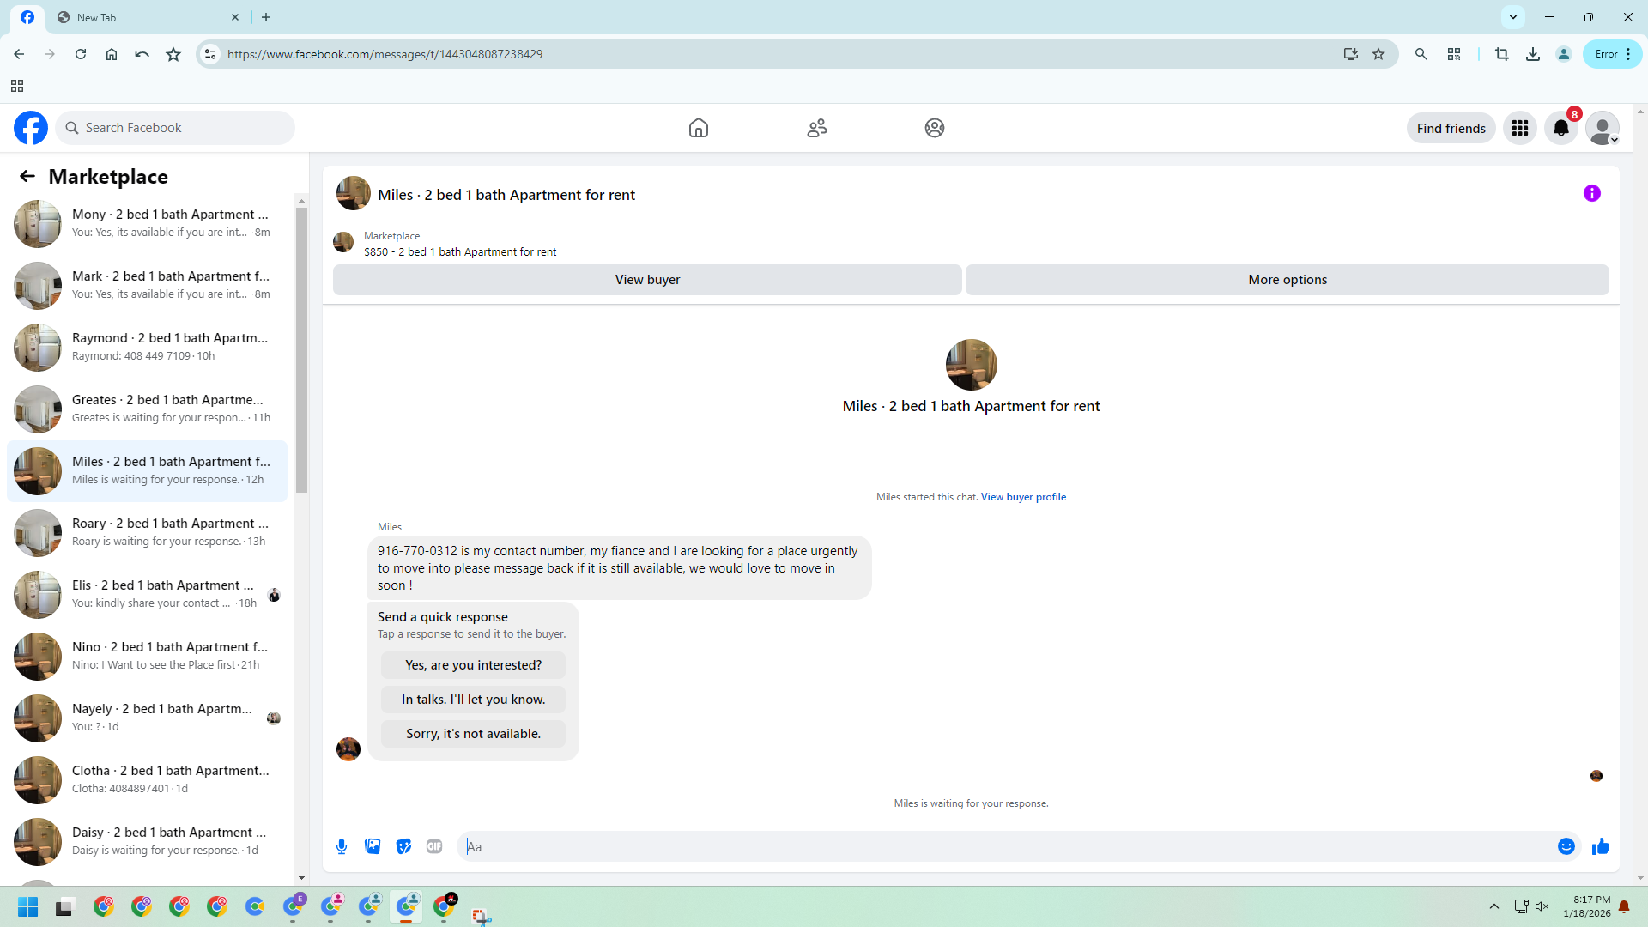The height and width of the screenshot is (927, 1648).
Task: Send a thumbs up like
Action: (1600, 846)
